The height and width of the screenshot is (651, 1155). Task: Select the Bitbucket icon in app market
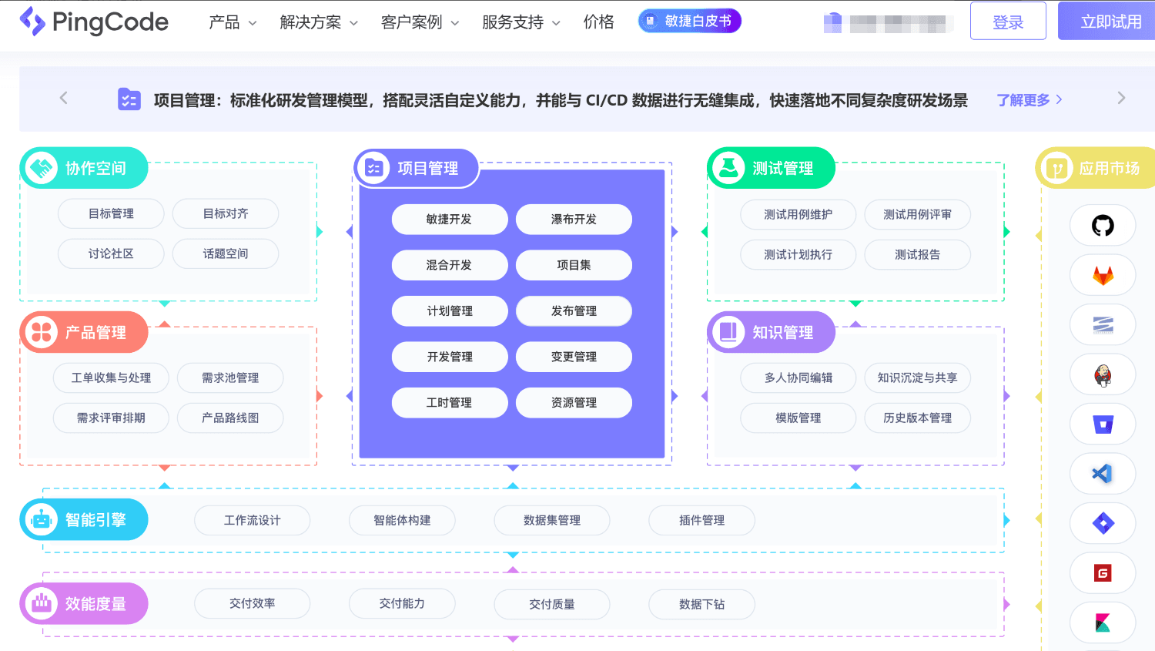tap(1103, 424)
